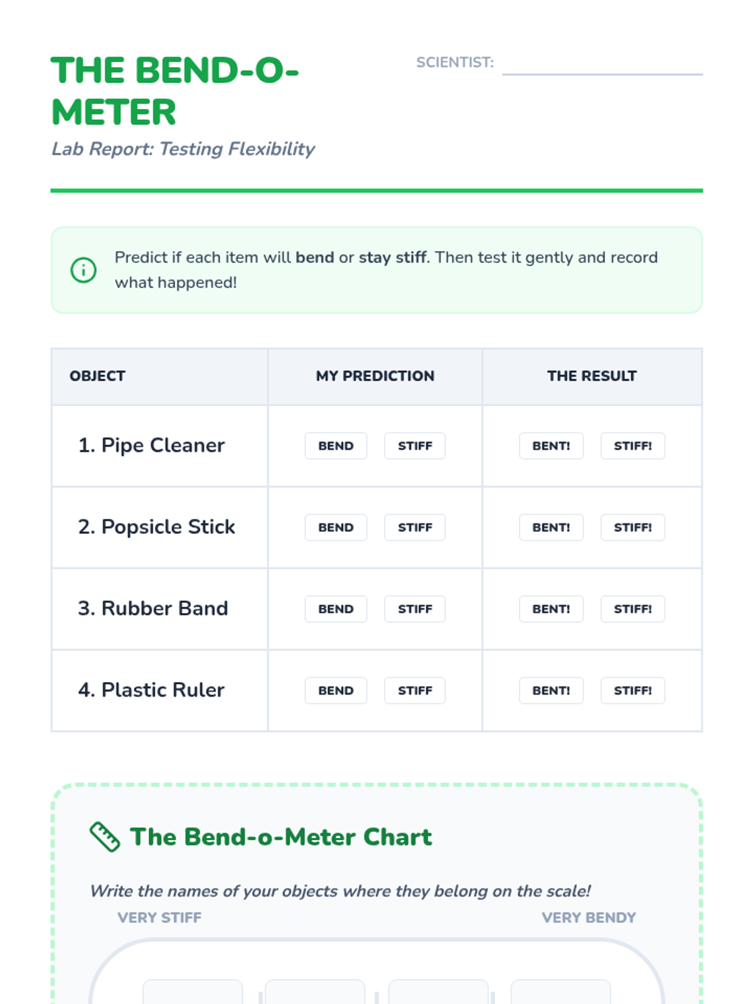Click the info icon in instructions box
Image resolution: width=753 pixels, height=1004 pixels.
coord(83,270)
